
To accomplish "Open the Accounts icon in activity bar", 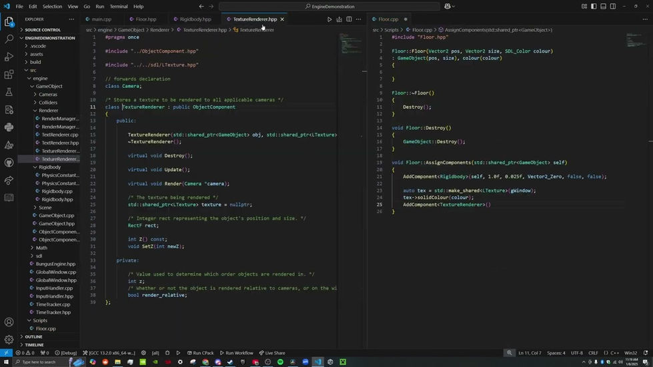I will tap(9, 322).
